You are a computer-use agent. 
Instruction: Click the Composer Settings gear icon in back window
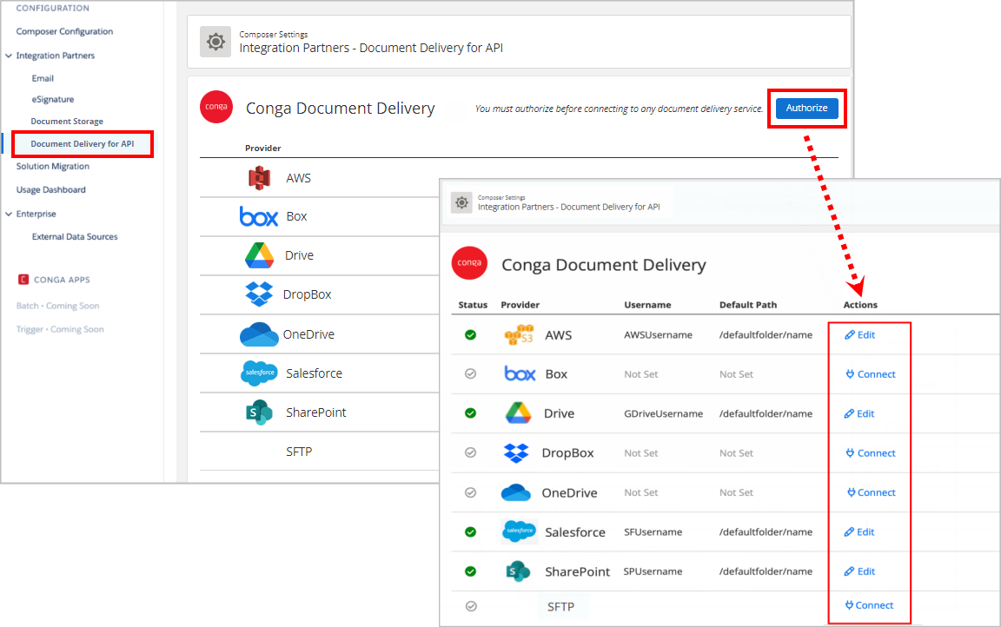(215, 42)
